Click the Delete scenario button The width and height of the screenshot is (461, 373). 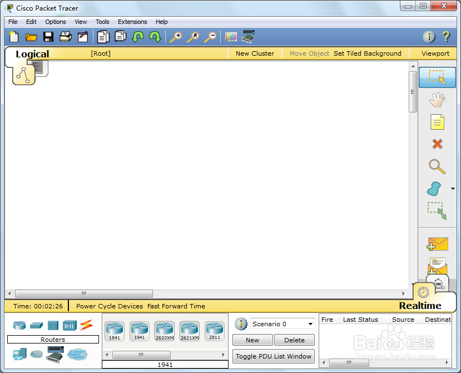294,340
